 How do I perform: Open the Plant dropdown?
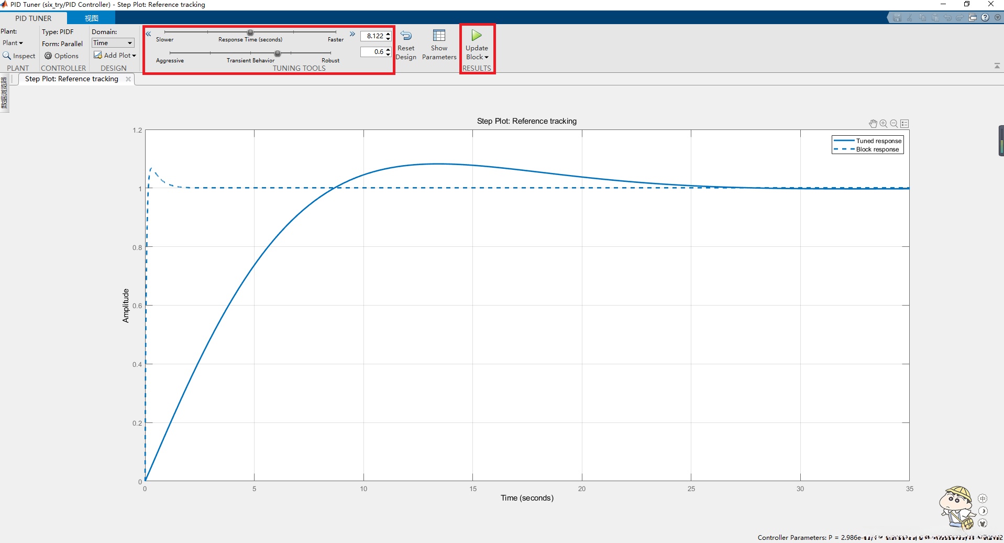[x=13, y=43]
